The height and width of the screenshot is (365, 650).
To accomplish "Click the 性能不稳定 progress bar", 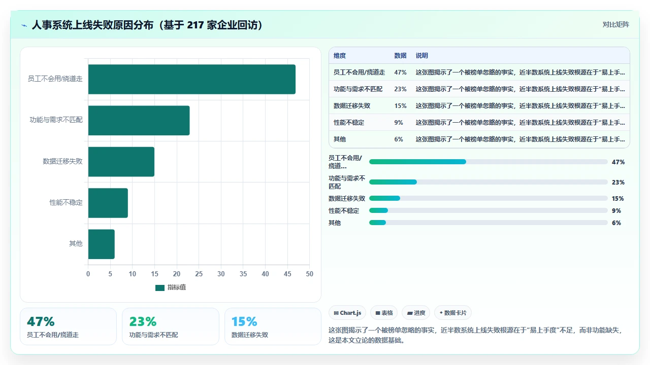I will pyautogui.click(x=489, y=210).
